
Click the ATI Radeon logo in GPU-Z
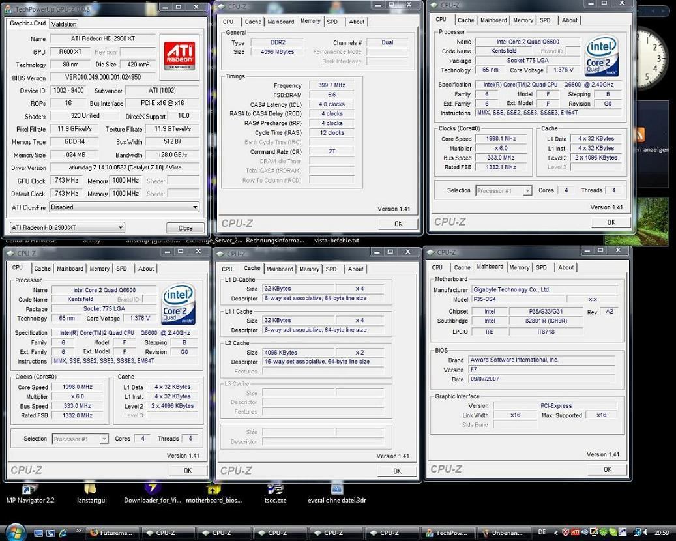coord(179,57)
